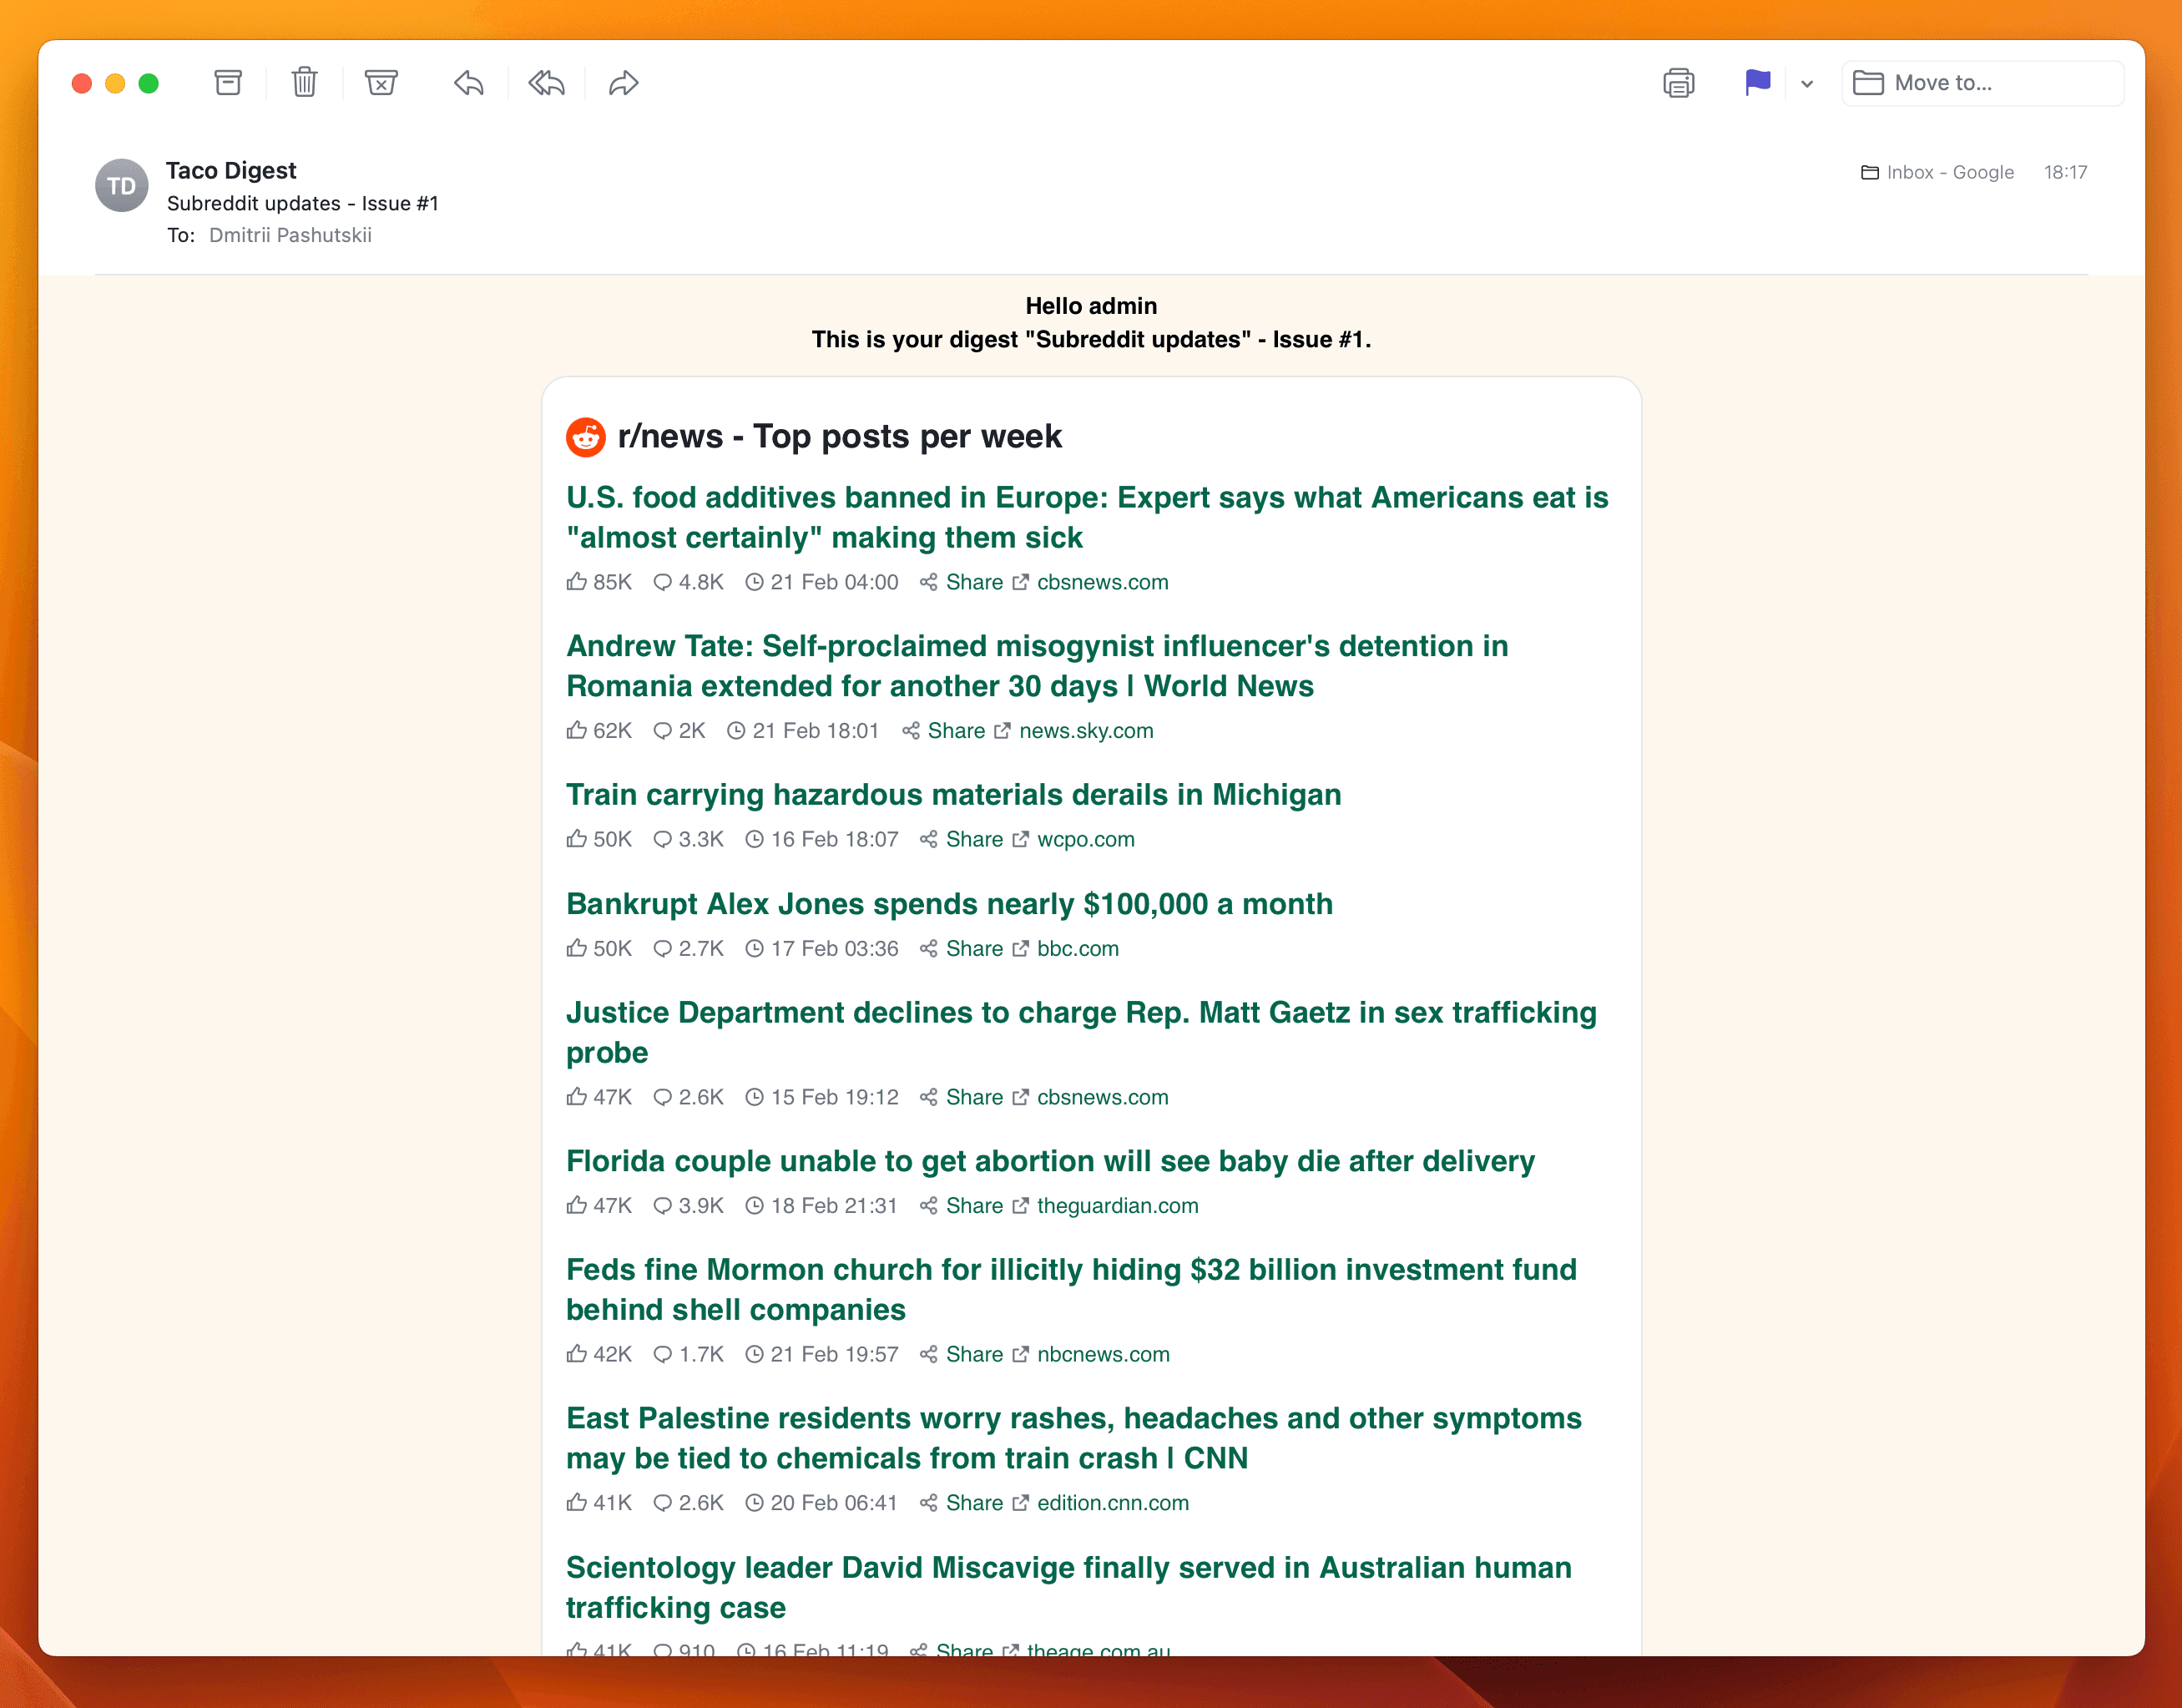Click the external-link icon before bbc.com
Image resolution: width=2182 pixels, height=1708 pixels.
pos(1020,948)
